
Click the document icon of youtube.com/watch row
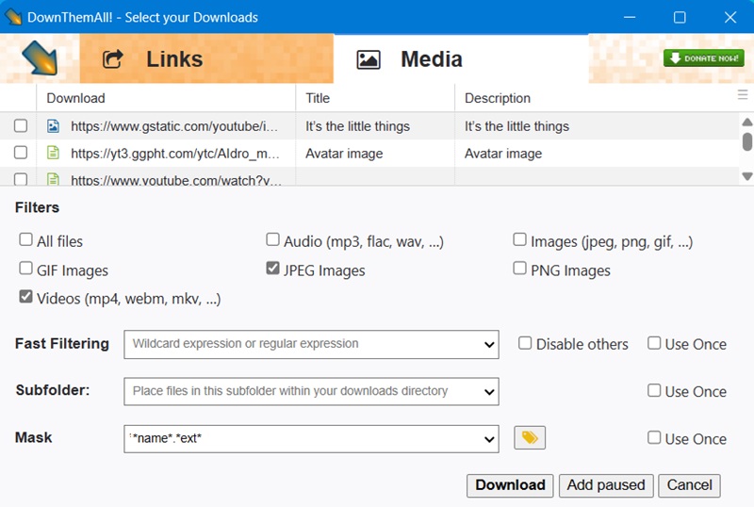[x=53, y=179]
